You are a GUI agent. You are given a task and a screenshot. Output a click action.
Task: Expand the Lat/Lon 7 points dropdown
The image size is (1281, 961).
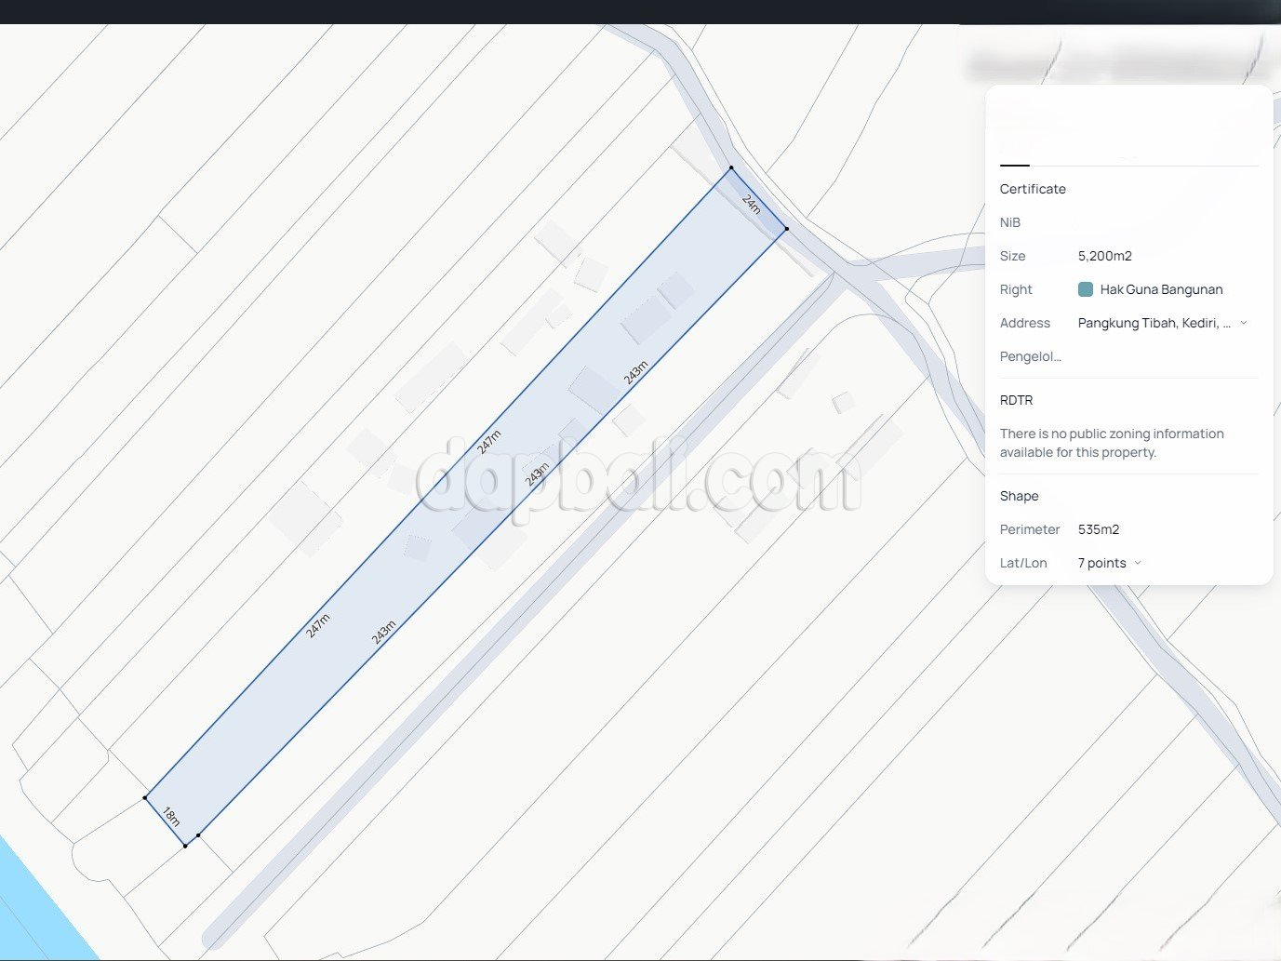coord(1138,563)
